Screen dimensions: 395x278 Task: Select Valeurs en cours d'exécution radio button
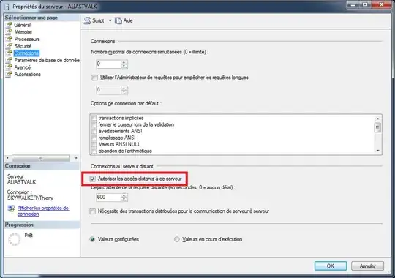[x=177, y=239]
